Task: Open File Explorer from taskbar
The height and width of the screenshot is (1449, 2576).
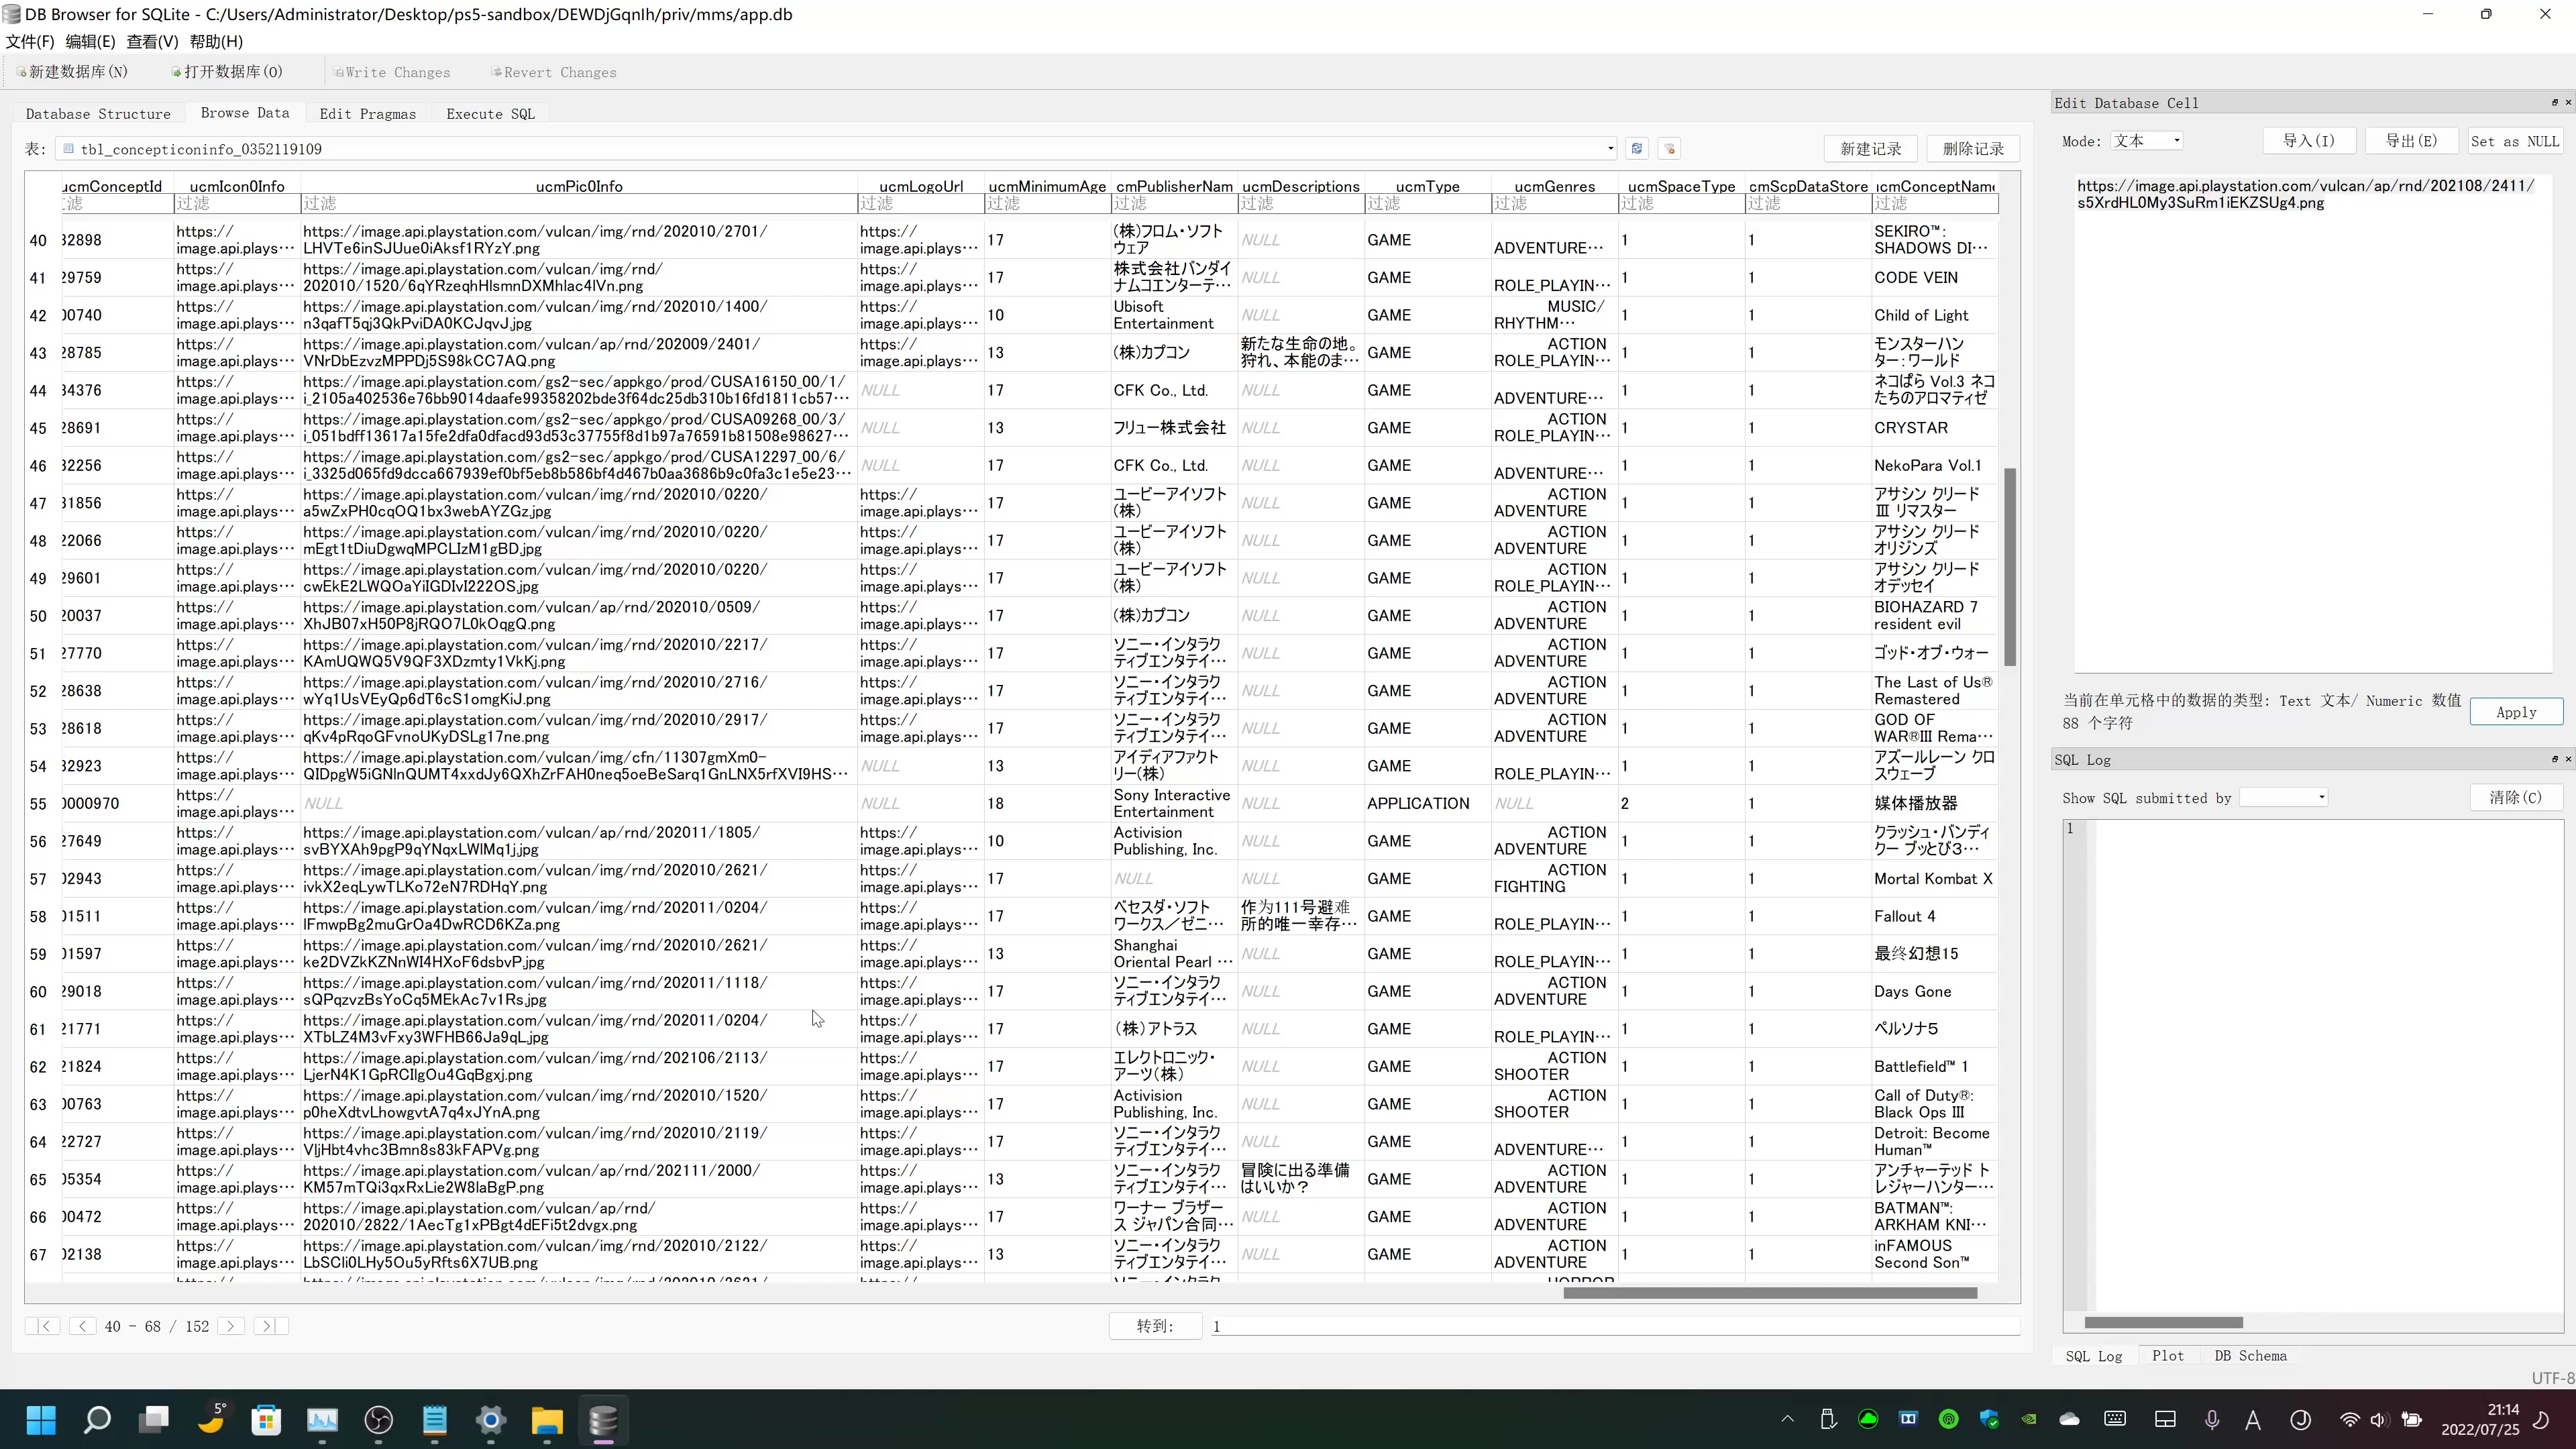Action: [547, 1420]
